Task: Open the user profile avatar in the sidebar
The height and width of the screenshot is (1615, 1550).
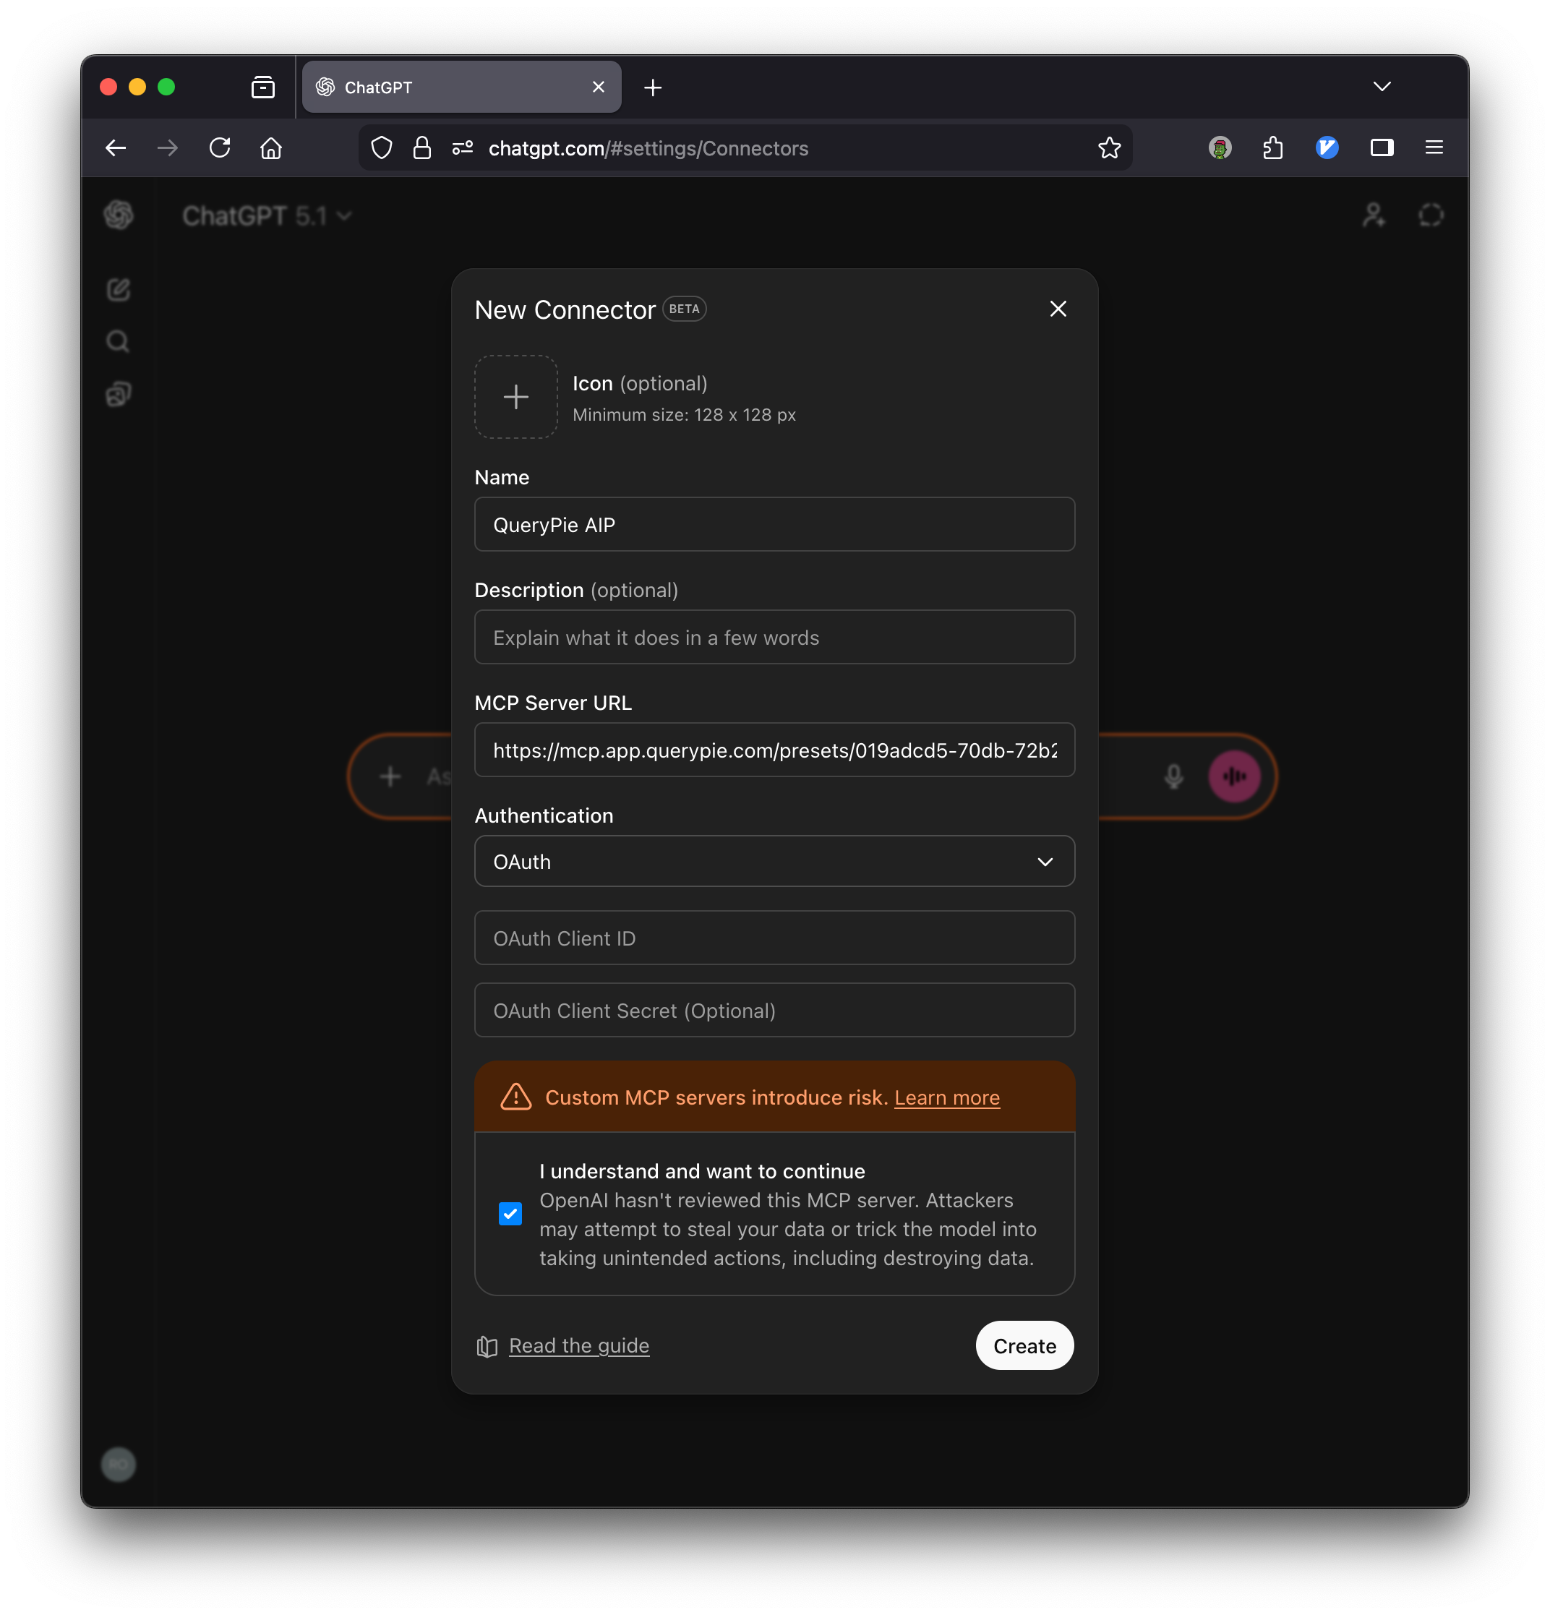Action: pos(119,1464)
